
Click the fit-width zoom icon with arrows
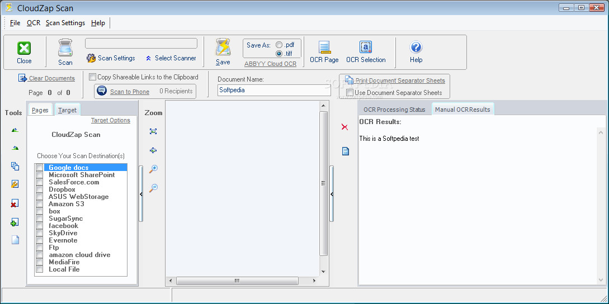tap(153, 150)
